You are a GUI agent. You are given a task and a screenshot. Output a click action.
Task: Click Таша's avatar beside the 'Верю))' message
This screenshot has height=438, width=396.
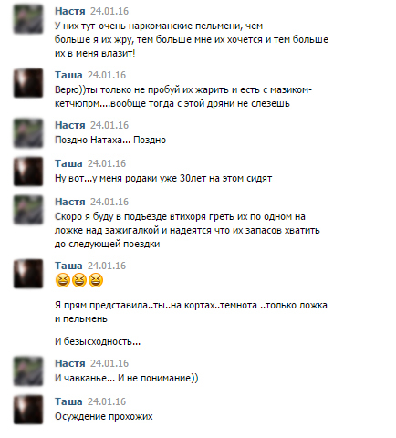(x=28, y=83)
